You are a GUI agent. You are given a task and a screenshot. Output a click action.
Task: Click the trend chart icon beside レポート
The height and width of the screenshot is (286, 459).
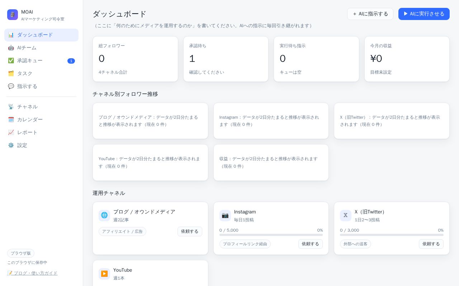click(x=11, y=133)
